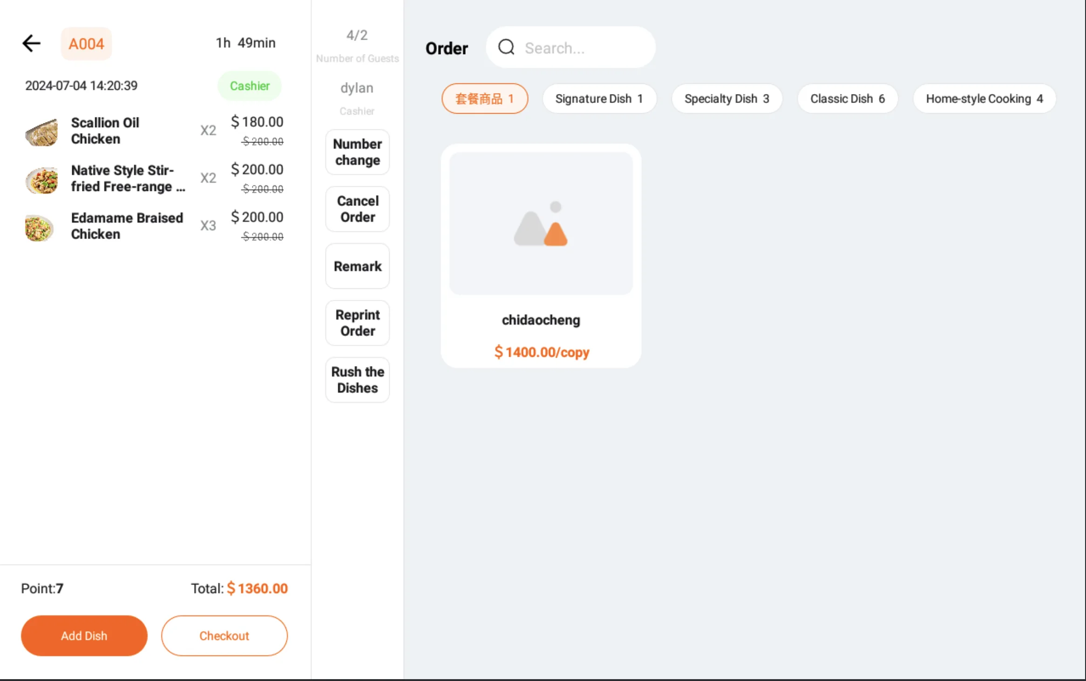
Task: Switch to the Signature Dish tab
Action: pos(599,99)
